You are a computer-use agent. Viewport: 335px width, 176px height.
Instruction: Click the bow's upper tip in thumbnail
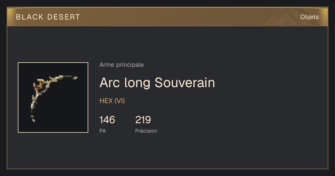click(x=75, y=78)
